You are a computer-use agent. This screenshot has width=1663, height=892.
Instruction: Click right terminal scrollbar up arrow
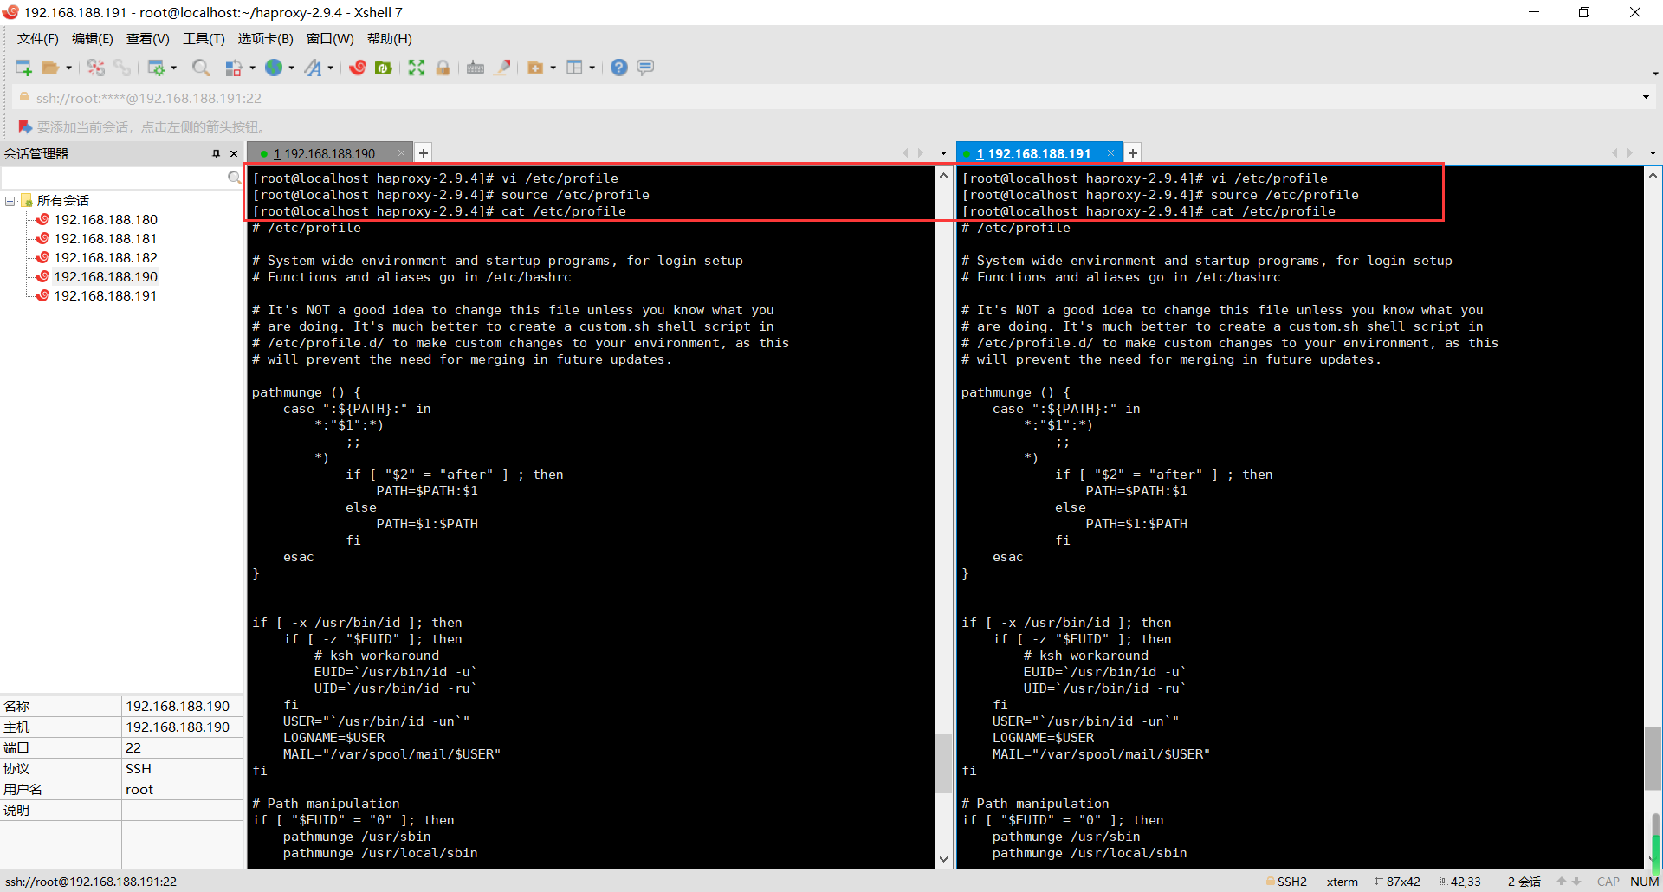1653,175
